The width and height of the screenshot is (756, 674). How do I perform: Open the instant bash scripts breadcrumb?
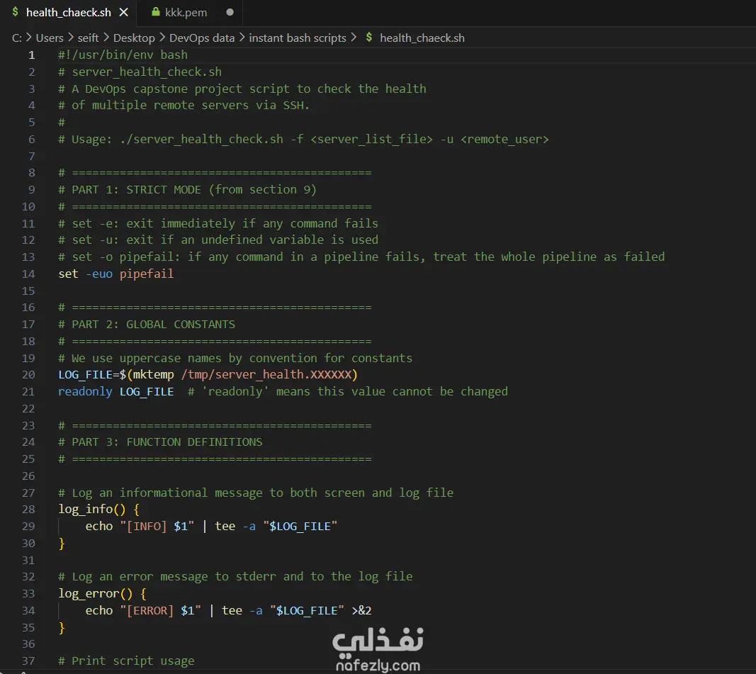298,38
